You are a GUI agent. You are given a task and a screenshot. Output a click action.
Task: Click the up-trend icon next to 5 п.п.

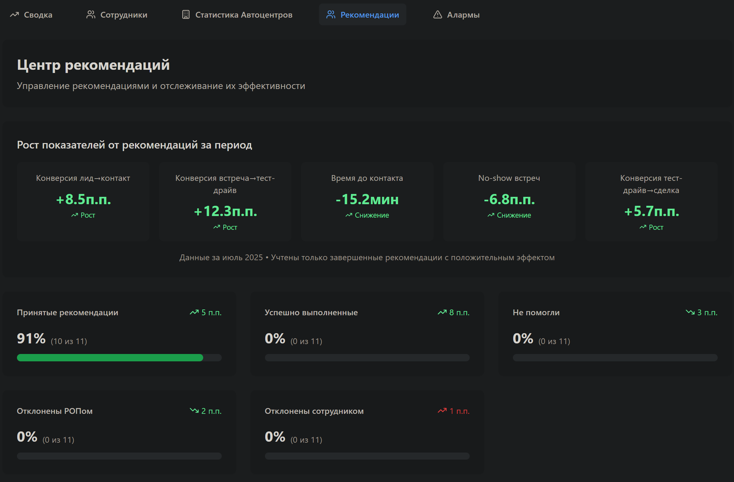pos(194,312)
